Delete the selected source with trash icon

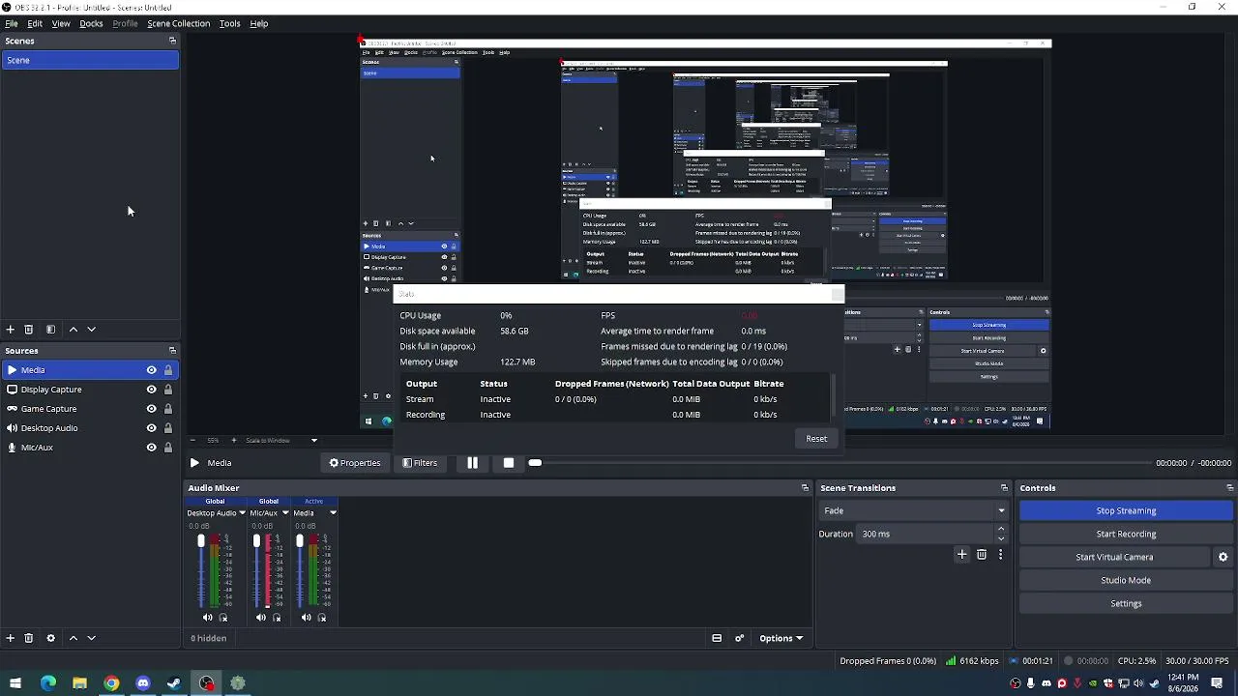(29, 638)
